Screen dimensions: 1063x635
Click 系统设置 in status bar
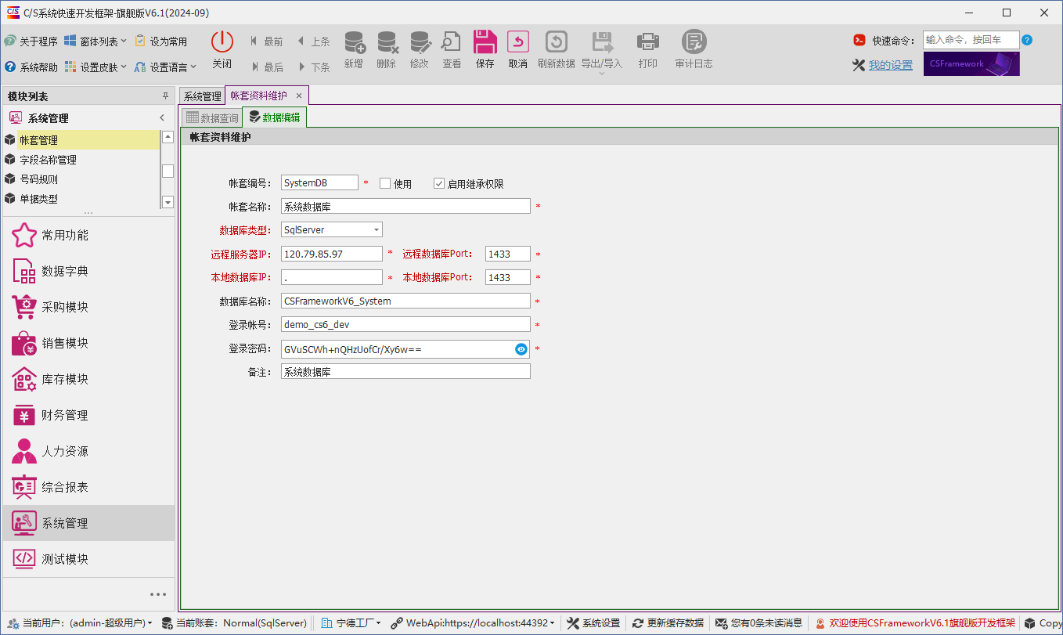[593, 623]
